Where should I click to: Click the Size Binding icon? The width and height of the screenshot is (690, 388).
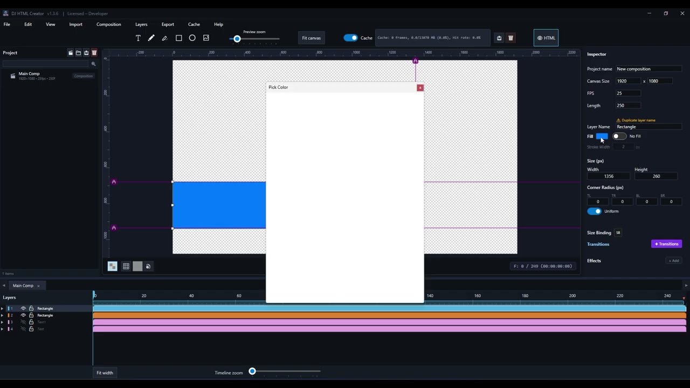point(618,233)
